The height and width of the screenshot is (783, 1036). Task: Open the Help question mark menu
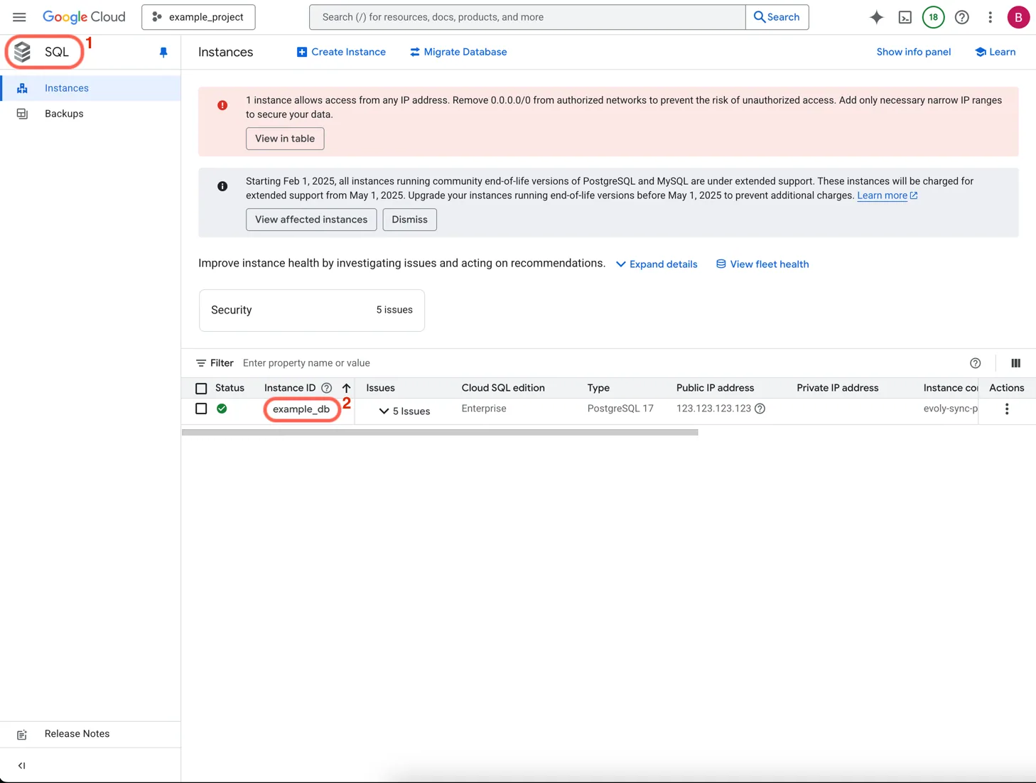961,17
